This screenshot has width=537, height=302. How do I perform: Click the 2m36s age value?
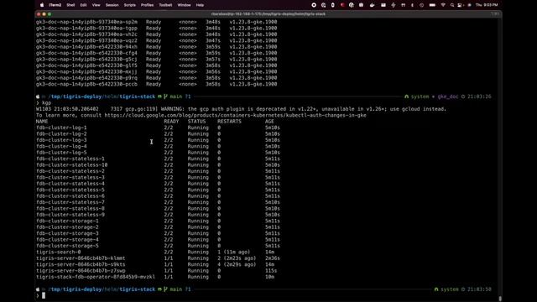(x=272, y=258)
